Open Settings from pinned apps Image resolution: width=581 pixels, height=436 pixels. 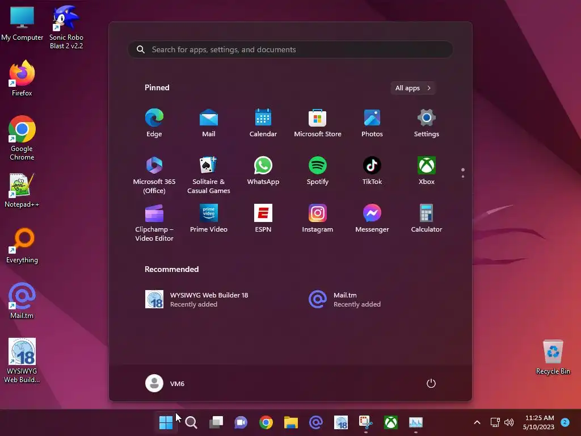[427, 123]
